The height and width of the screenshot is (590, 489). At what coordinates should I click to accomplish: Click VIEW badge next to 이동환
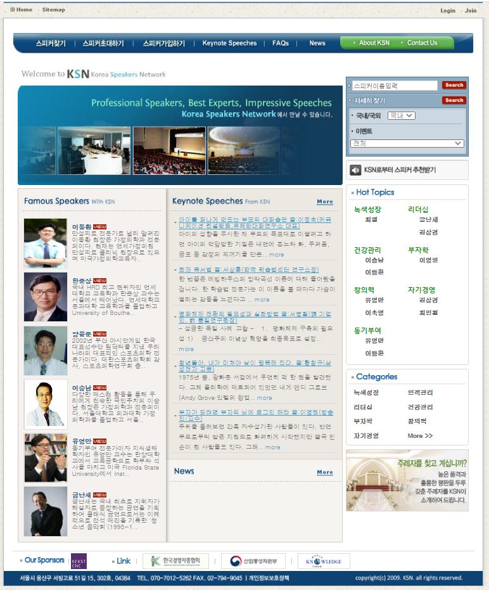pos(99,227)
